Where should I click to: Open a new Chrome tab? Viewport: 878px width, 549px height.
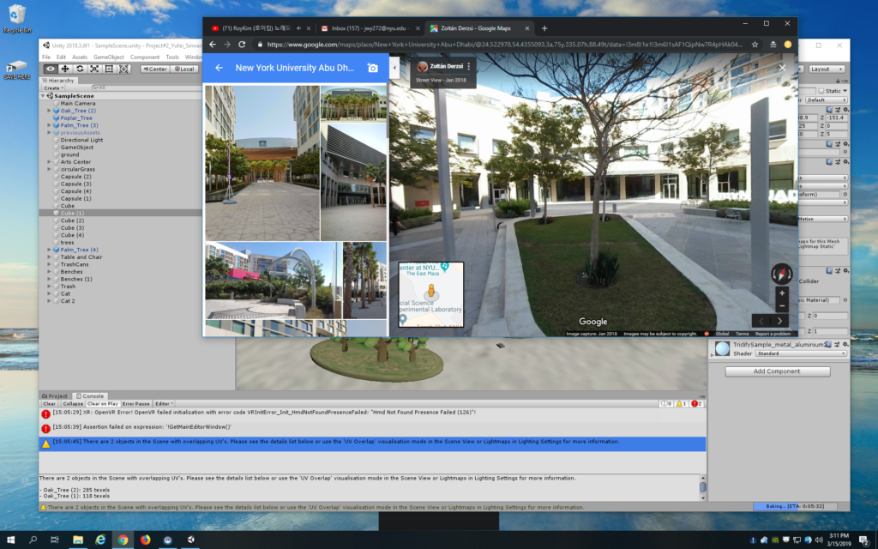pyautogui.click(x=544, y=28)
